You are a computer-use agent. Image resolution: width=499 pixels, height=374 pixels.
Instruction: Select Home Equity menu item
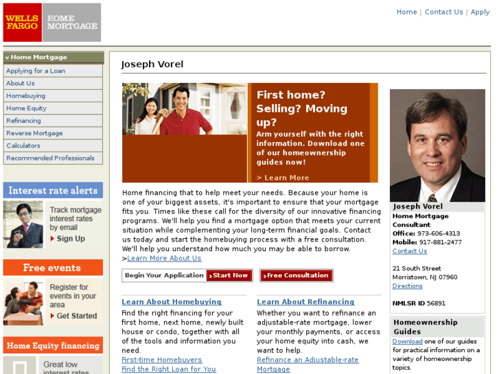[x=53, y=108]
